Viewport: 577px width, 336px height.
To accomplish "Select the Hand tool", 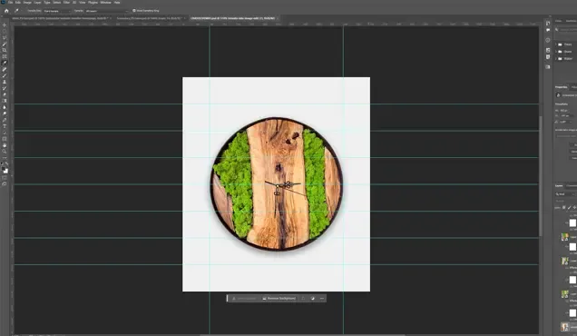I will pyautogui.click(x=5, y=145).
